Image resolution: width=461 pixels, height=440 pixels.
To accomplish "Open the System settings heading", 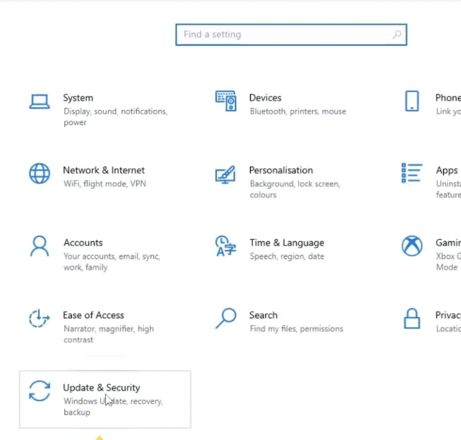I will pyautogui.click(x=78, y=98).
